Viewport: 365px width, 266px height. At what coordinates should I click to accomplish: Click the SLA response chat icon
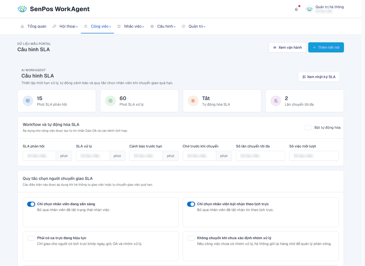[x=28, y=101]
